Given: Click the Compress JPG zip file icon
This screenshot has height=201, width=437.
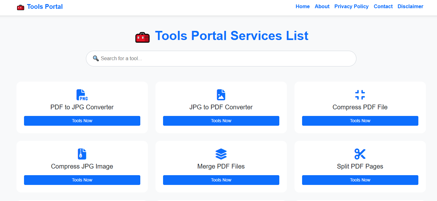Looking at the screenshot, I should coord(82,154).
